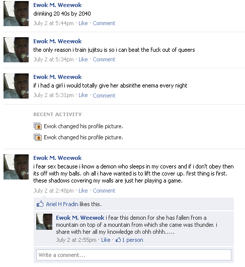
Task: Open profile thumbnail on the 2:48pm post
Action: [16, 167]
